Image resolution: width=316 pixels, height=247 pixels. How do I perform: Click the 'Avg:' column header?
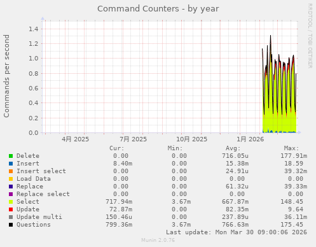[233, 148]
